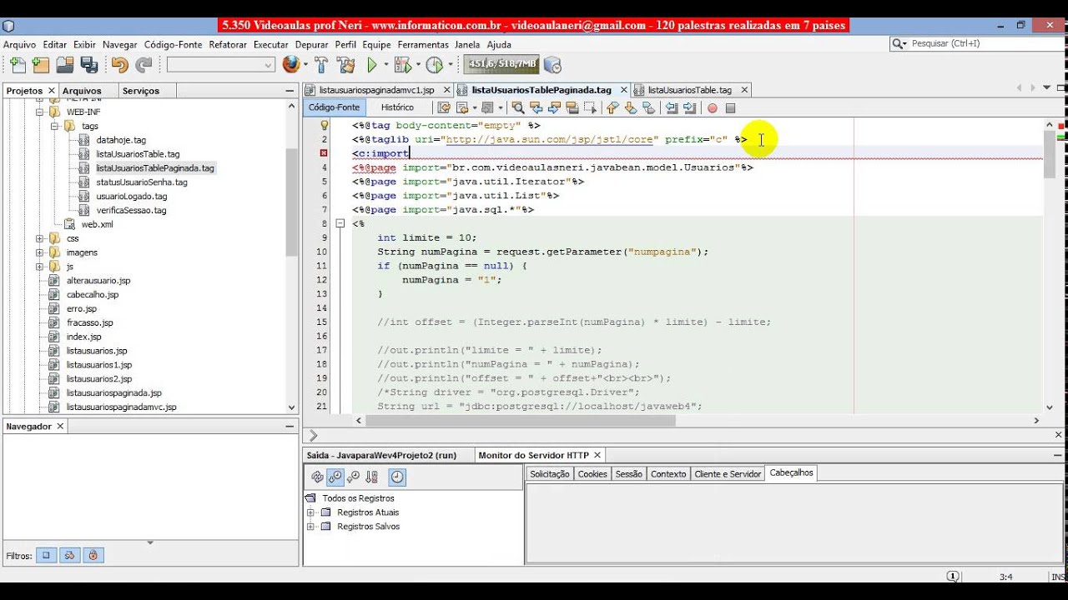Select the Cookies tab in HTTP Monitor
This screenshot has width=1068, height=600.
[592, 473]
